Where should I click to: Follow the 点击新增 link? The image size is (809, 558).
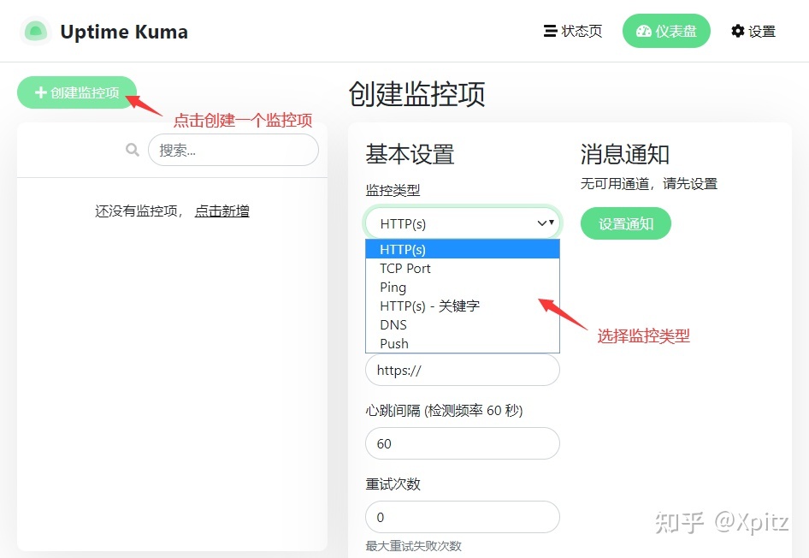[x=221, y=211]
